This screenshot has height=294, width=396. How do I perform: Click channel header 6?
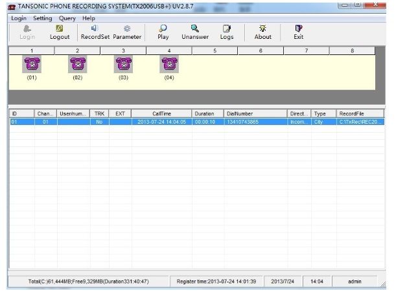pyautogui.click(x=261, y=51)
